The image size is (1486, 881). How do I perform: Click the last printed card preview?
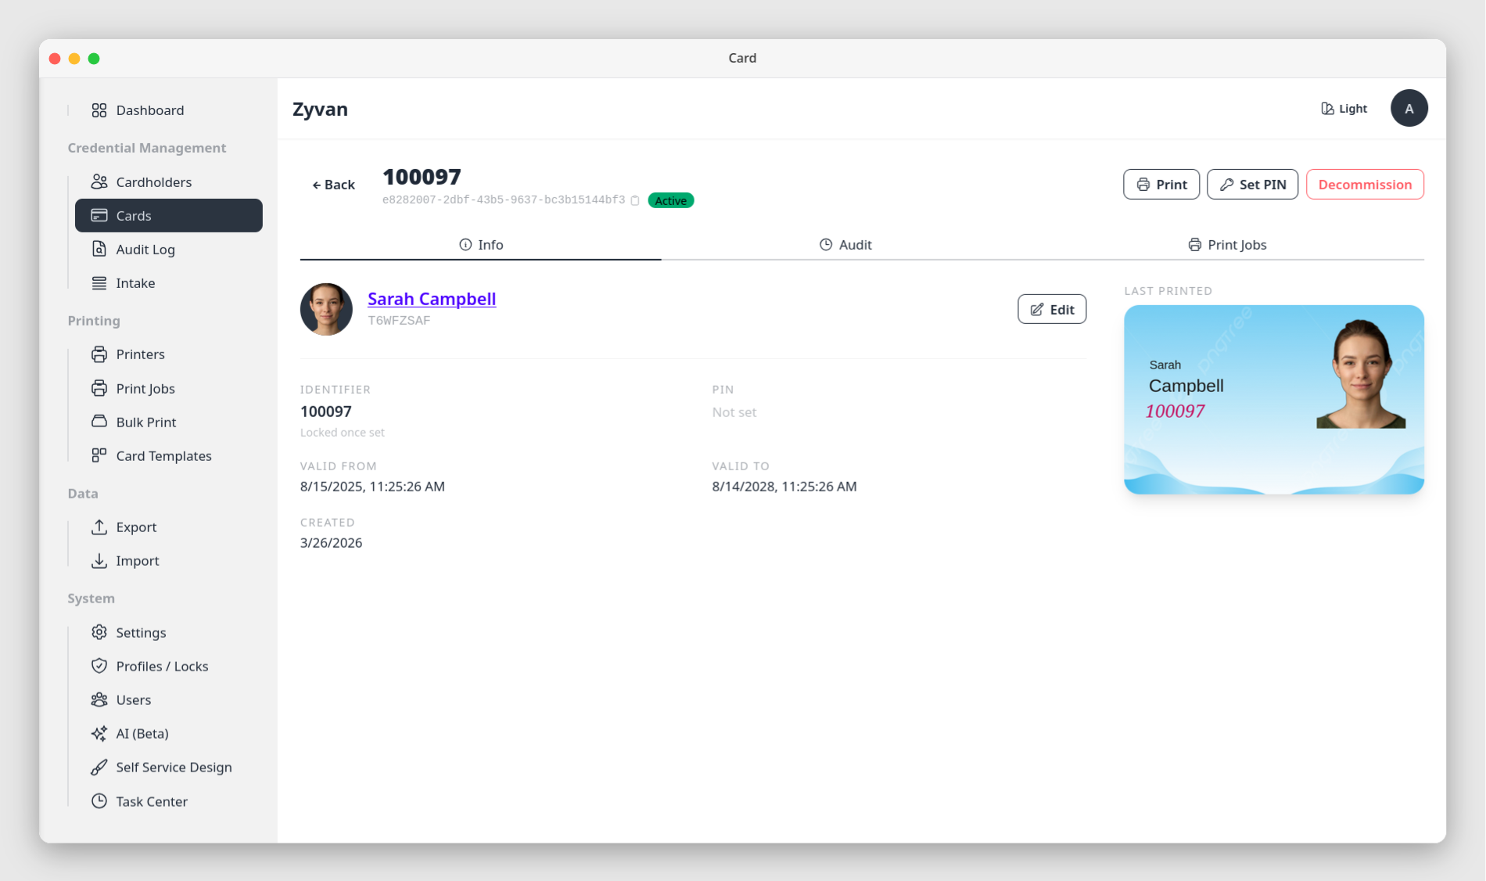[1274, 400]
